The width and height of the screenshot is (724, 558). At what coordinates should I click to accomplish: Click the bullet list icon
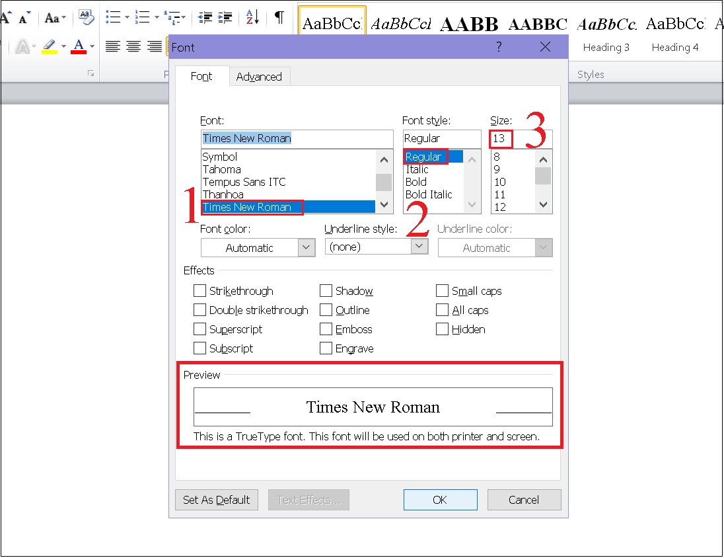pyautogui.click(x=113, y=17)
